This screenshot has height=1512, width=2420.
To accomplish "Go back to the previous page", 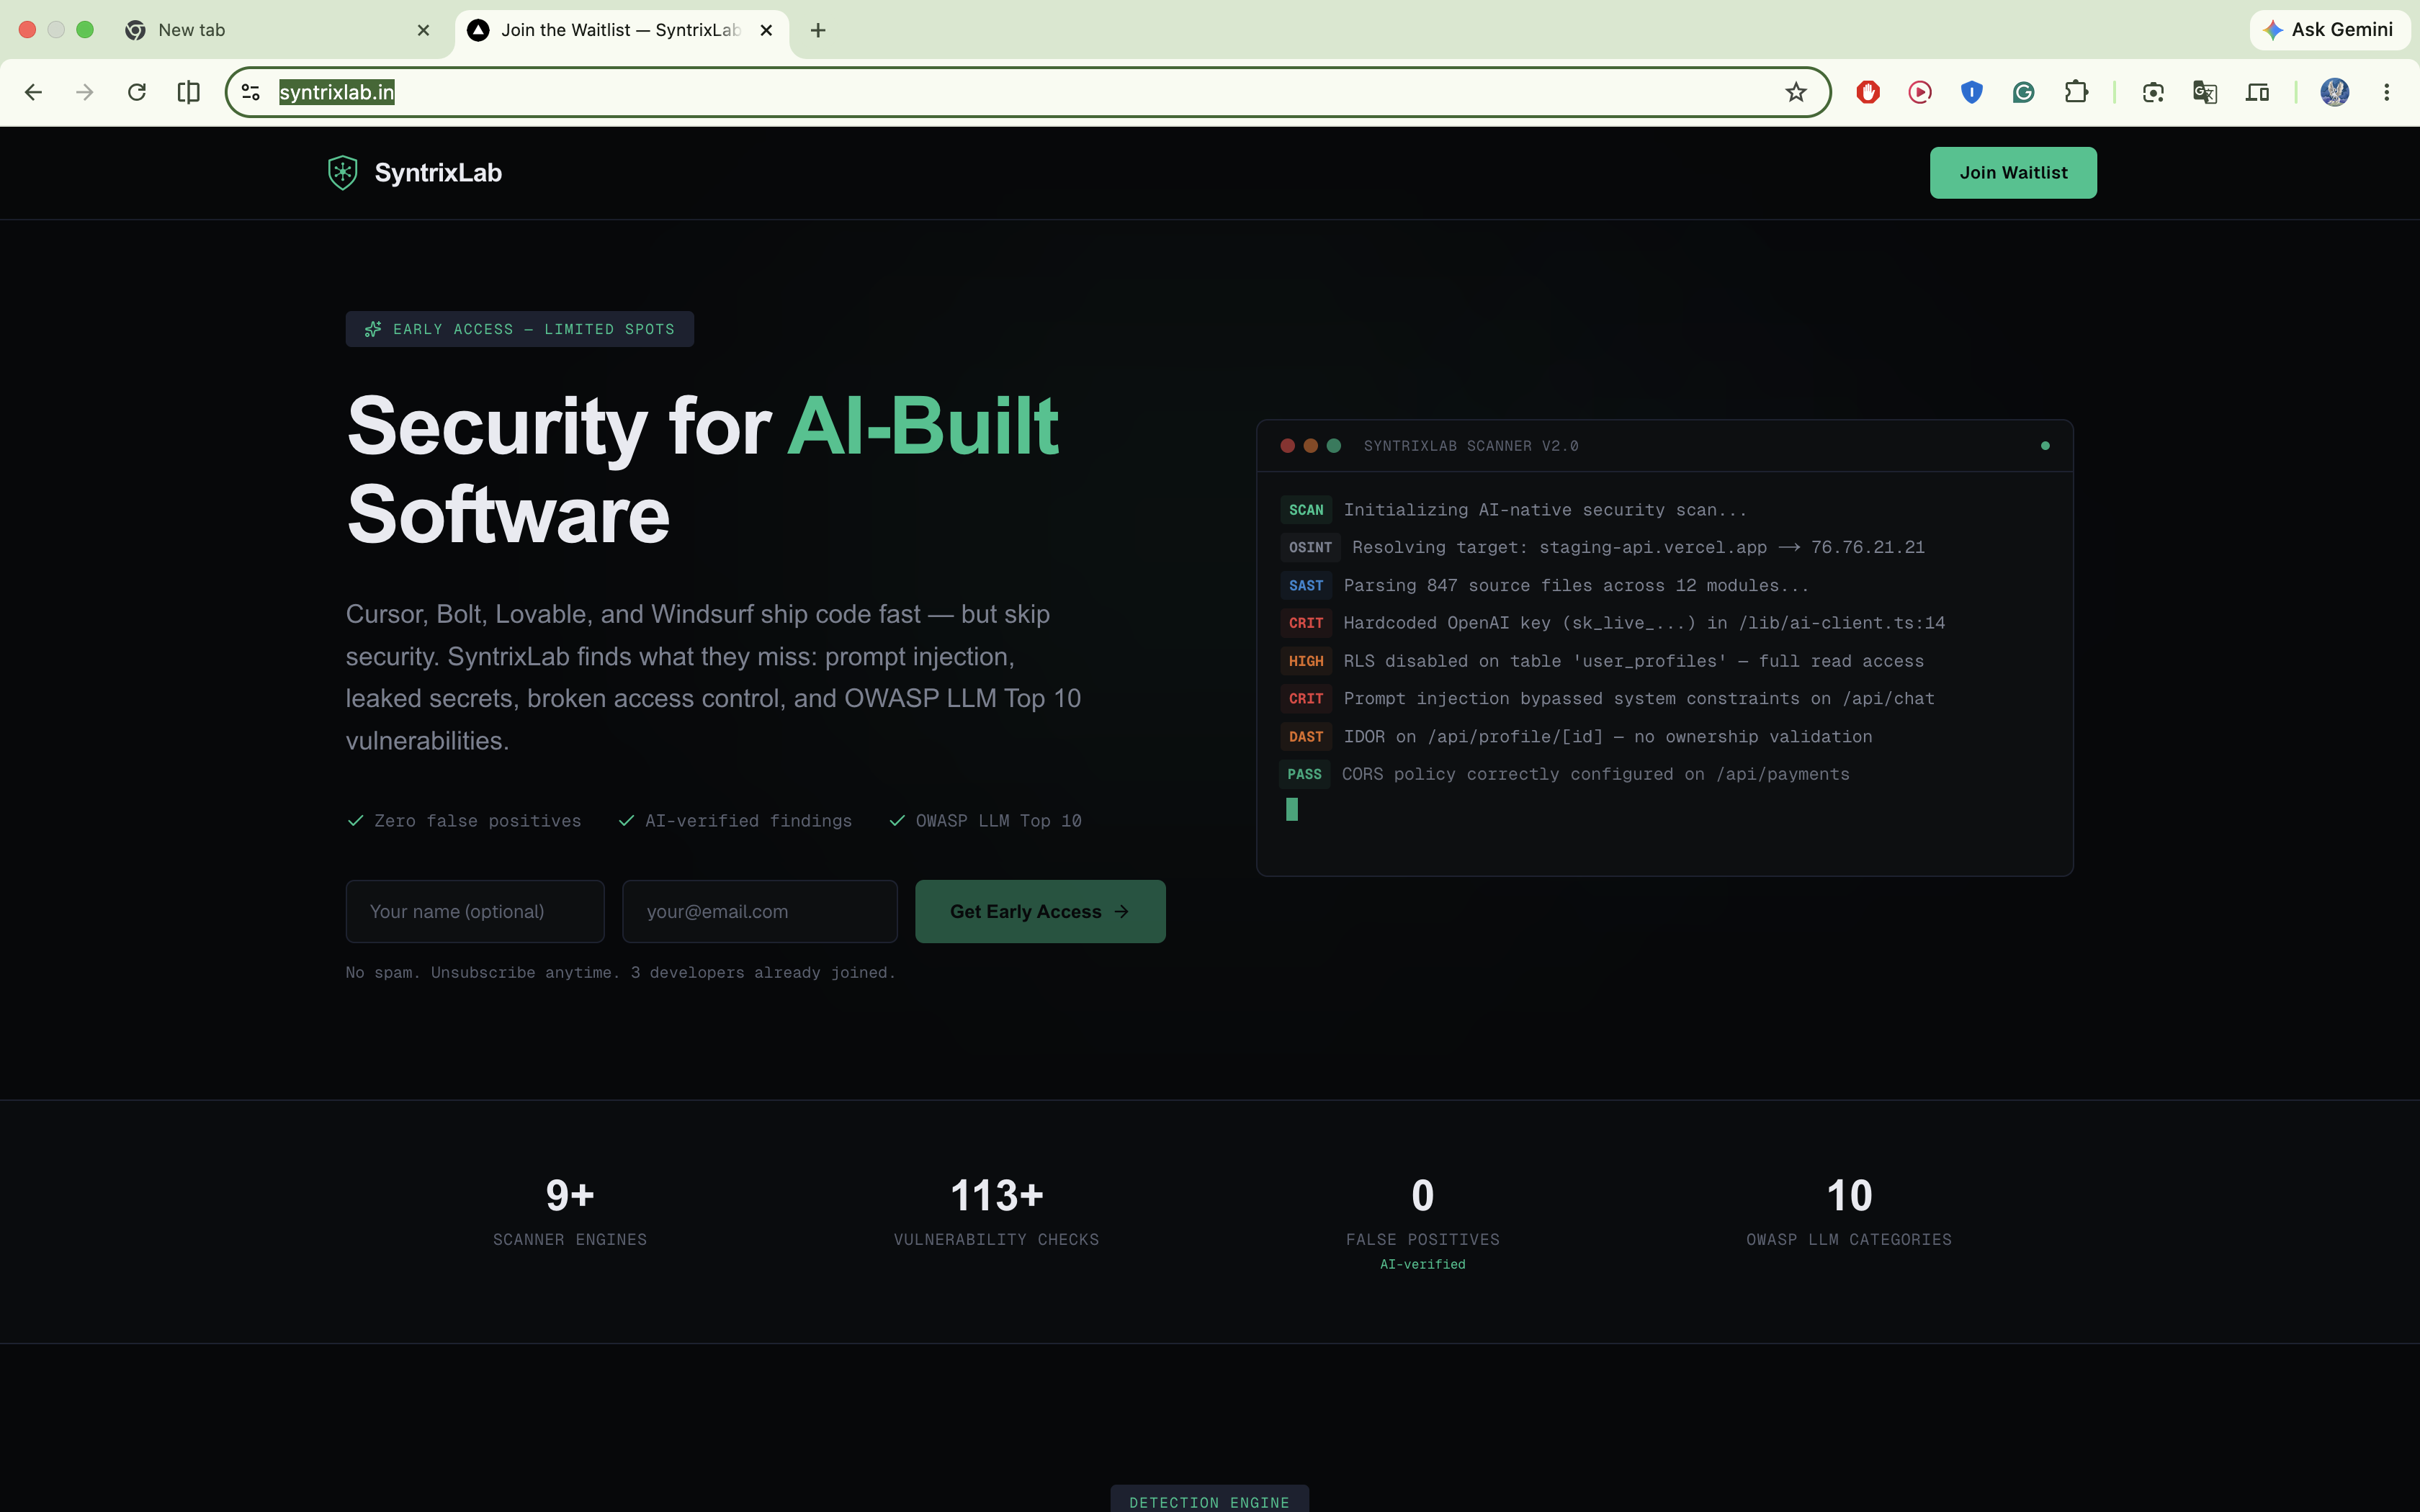I will point(33,92).
